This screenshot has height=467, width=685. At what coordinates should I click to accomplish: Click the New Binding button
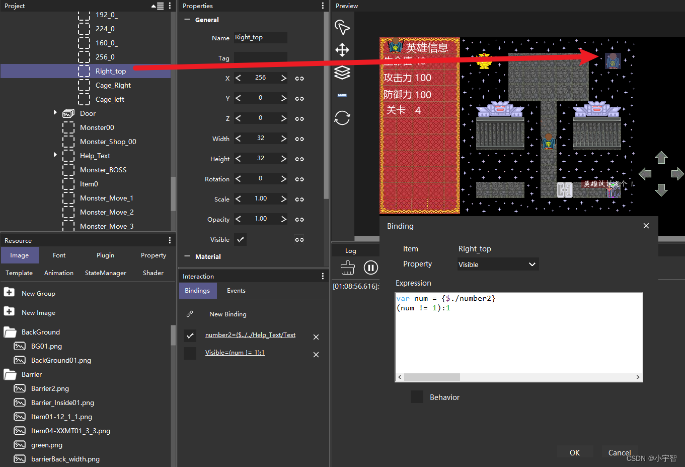(228, 314)
